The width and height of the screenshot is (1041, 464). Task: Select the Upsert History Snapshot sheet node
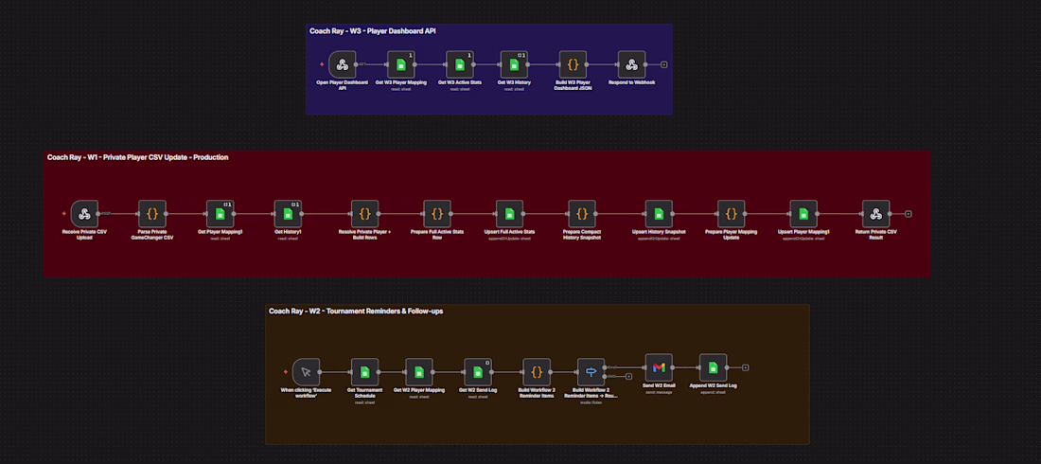pos(659,213)
